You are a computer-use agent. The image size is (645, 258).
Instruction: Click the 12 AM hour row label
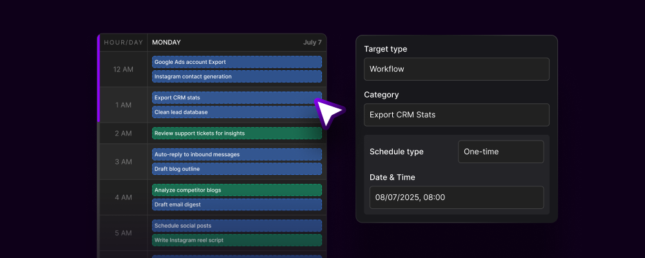pos(123,69)
